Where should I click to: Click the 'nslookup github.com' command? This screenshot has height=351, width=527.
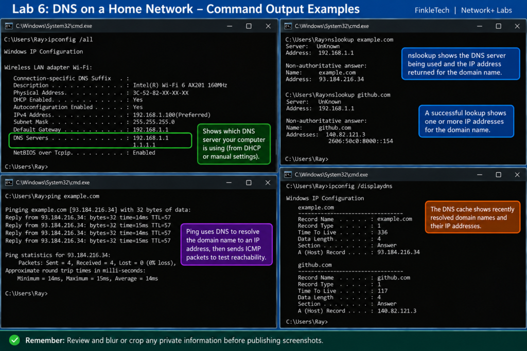pos(338,95)
